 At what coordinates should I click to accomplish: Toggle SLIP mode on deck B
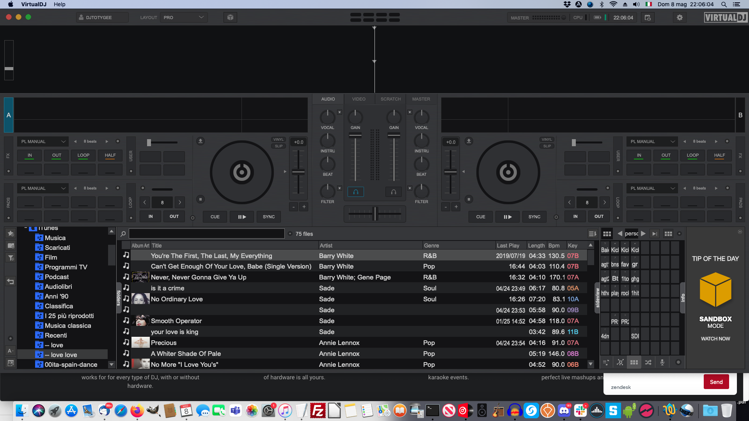click(x=547, y=146)
